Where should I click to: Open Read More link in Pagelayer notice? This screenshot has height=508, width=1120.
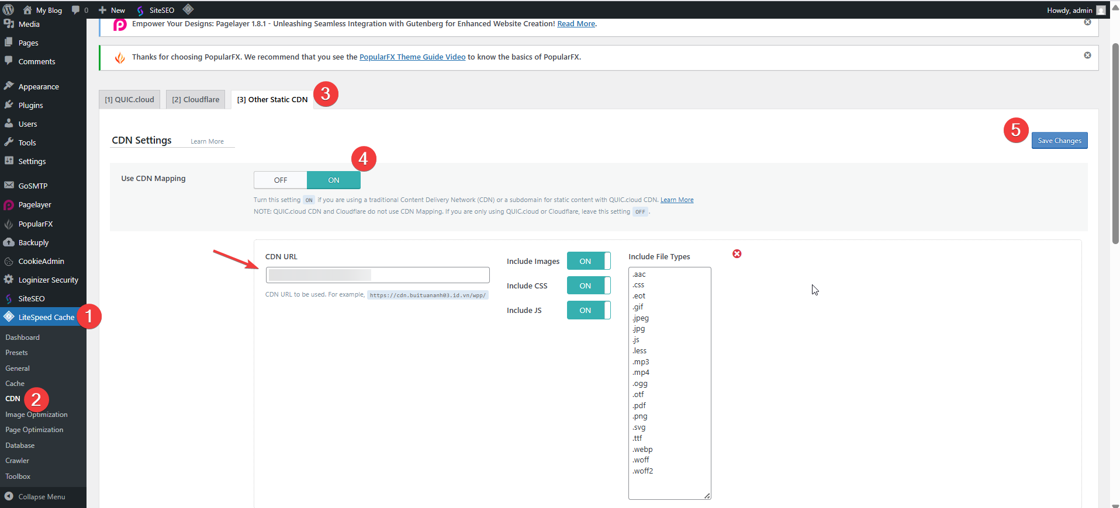[576, 24]
